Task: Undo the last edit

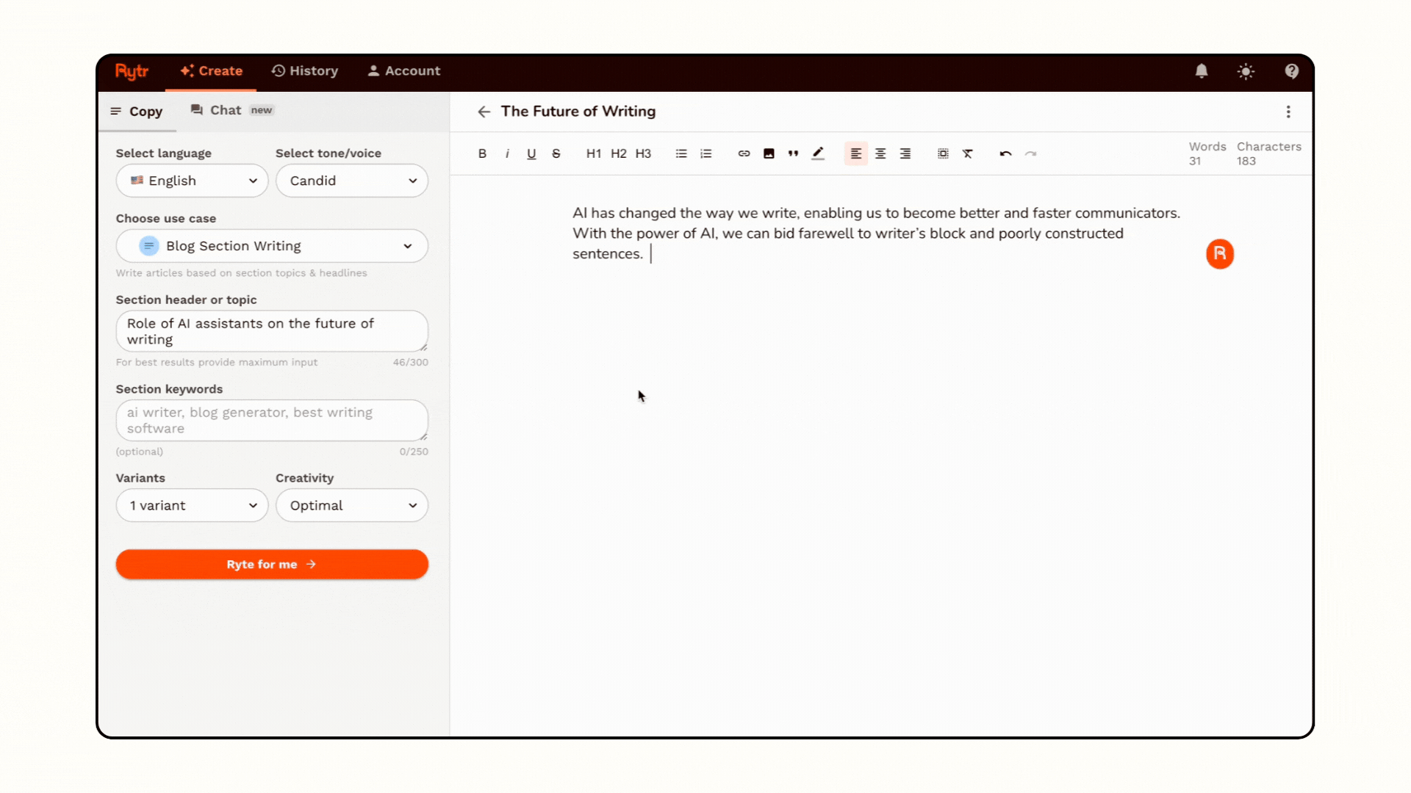Action: (x=1005, y=153)
